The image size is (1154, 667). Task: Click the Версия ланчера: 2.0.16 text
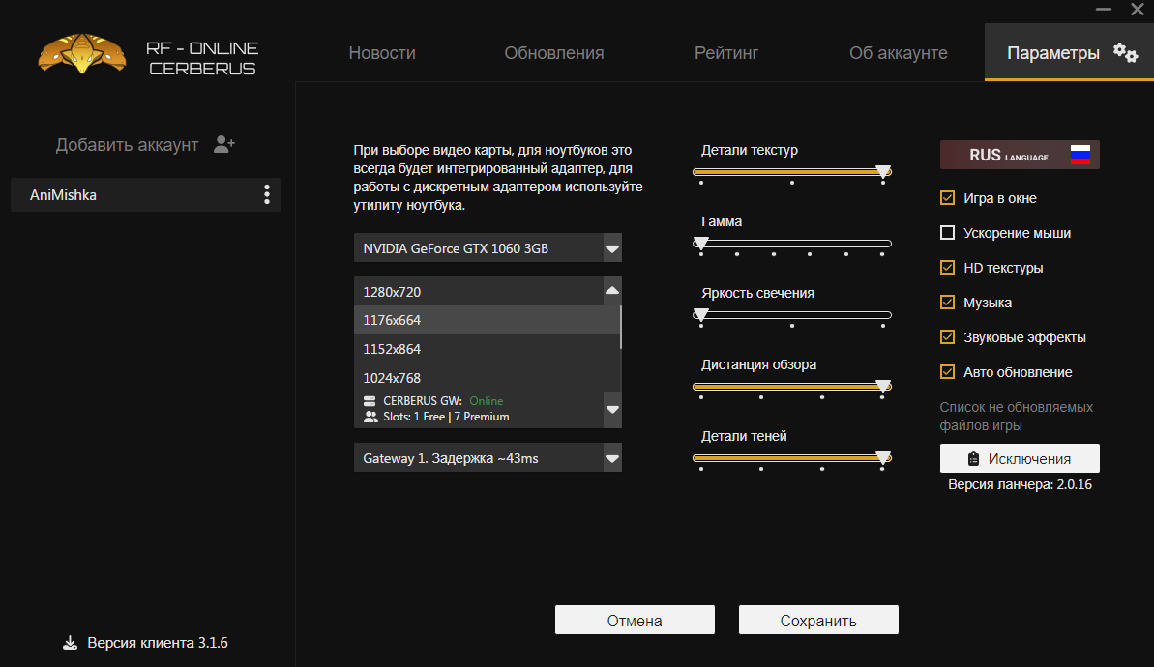(x=1020, y=484)
